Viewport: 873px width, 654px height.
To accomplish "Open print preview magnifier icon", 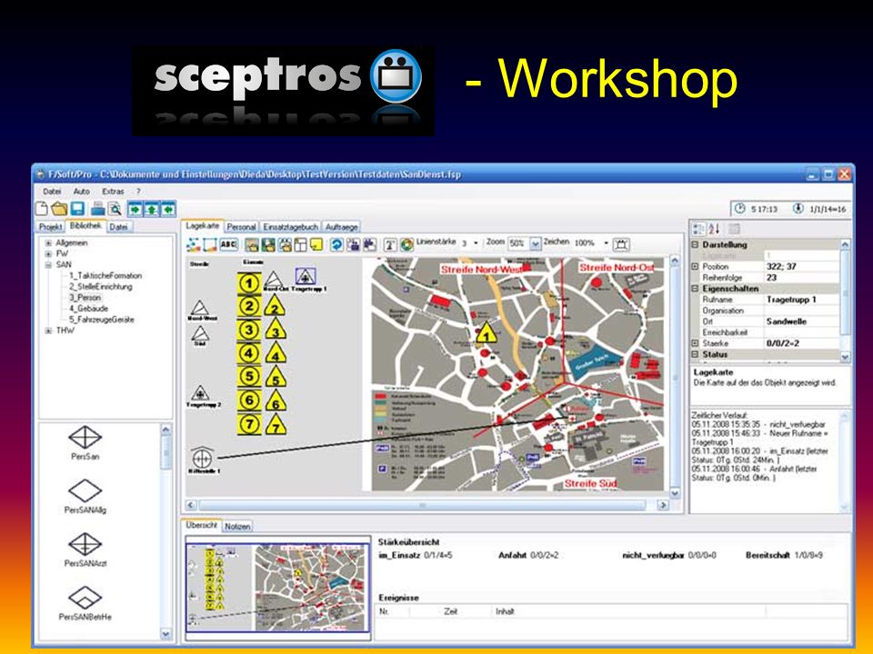I will pos(115,209).
